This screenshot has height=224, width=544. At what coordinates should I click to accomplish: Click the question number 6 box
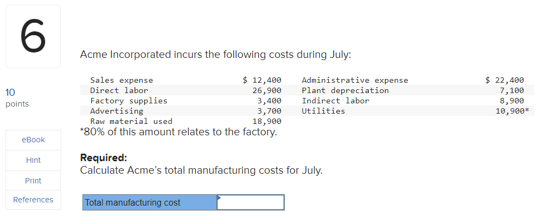(33, 36)
